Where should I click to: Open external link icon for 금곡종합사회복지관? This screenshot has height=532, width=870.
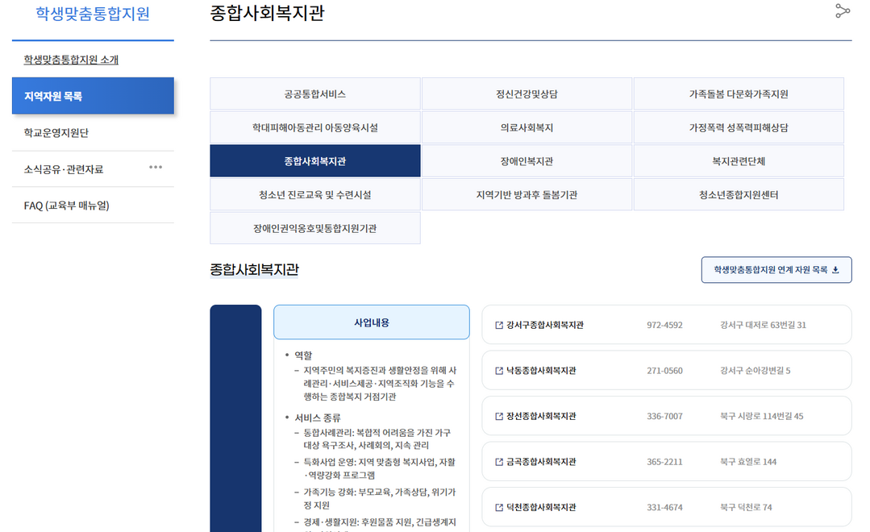[498, 463]
